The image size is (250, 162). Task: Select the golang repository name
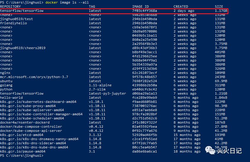tap(6, 85)
